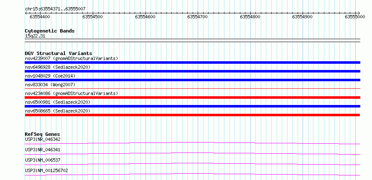The height and width of the screenshot is (180, 372).
Task: Click the DGV Structural Variants track title
Action: 59,53
